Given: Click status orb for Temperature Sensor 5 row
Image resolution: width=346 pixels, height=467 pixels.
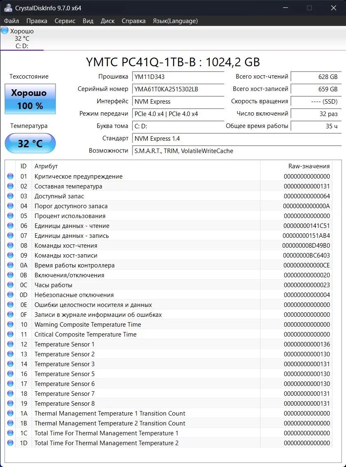Looking at the screenshot, I should [x=10, y=374].
